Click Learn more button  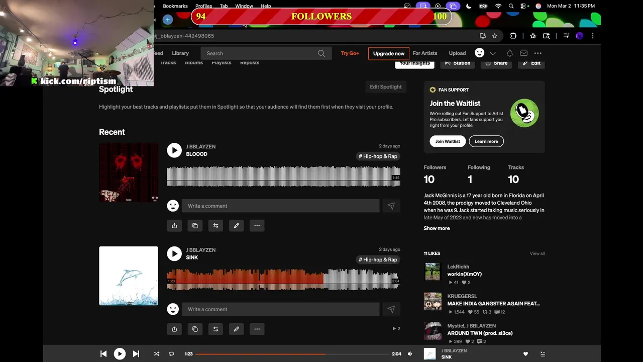pos(486,141)
